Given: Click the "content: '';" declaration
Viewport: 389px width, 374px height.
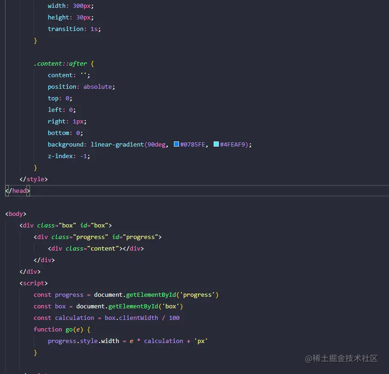Looking at the screenshot, I should (69, 75).
